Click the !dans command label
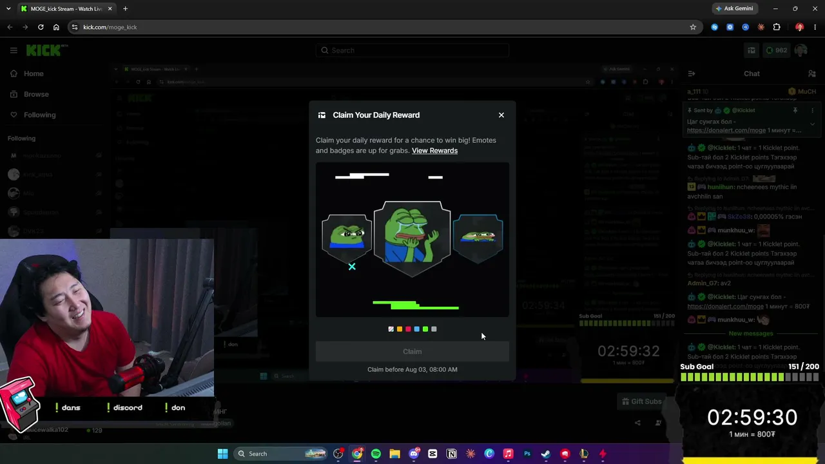Screen dimensions: 825x464 coord(68,407)
